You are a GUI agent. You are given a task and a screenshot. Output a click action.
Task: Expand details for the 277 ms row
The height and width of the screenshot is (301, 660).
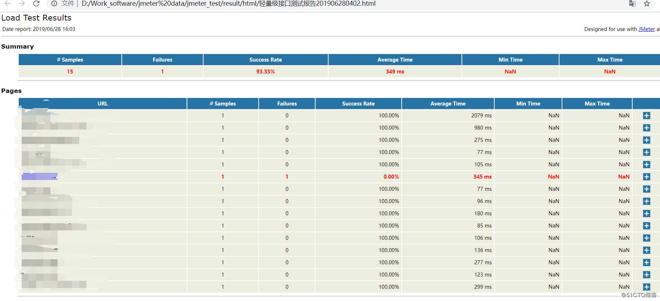[x=647, y=262]
